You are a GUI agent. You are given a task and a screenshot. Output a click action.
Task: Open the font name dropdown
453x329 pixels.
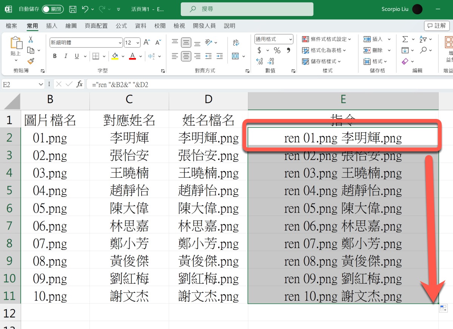[x=120, y=43]
